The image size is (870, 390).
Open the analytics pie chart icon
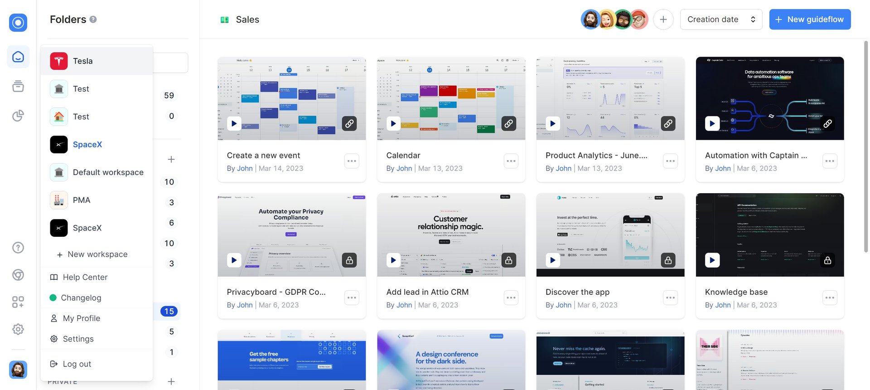tap(18, 116)
